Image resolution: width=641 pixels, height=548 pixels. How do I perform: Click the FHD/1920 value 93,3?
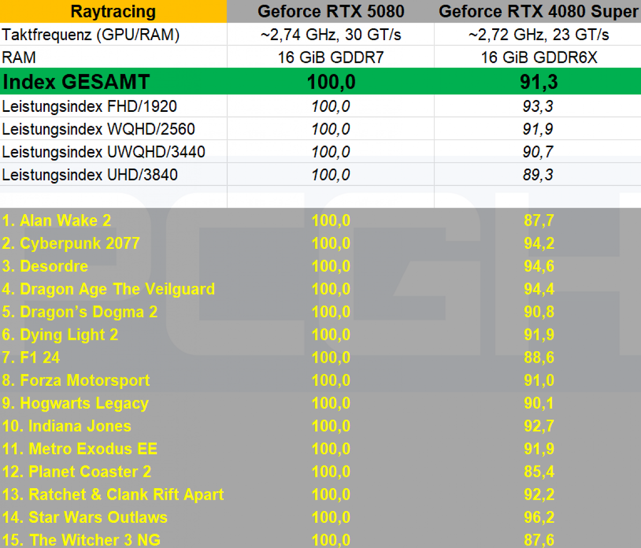[x=538, y=106]
